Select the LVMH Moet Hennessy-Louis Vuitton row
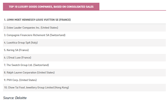The width and height of the screenshot is (168, 102). click(x=84, y=20)
